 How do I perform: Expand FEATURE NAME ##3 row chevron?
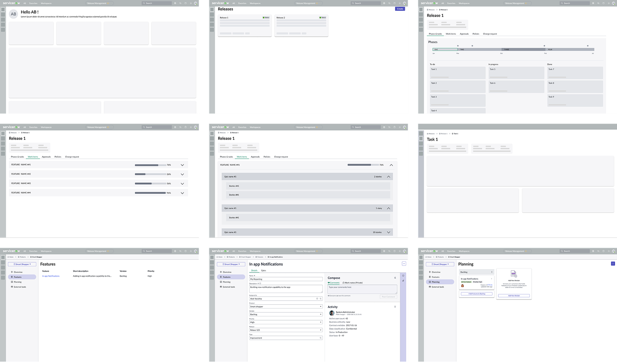182,183
